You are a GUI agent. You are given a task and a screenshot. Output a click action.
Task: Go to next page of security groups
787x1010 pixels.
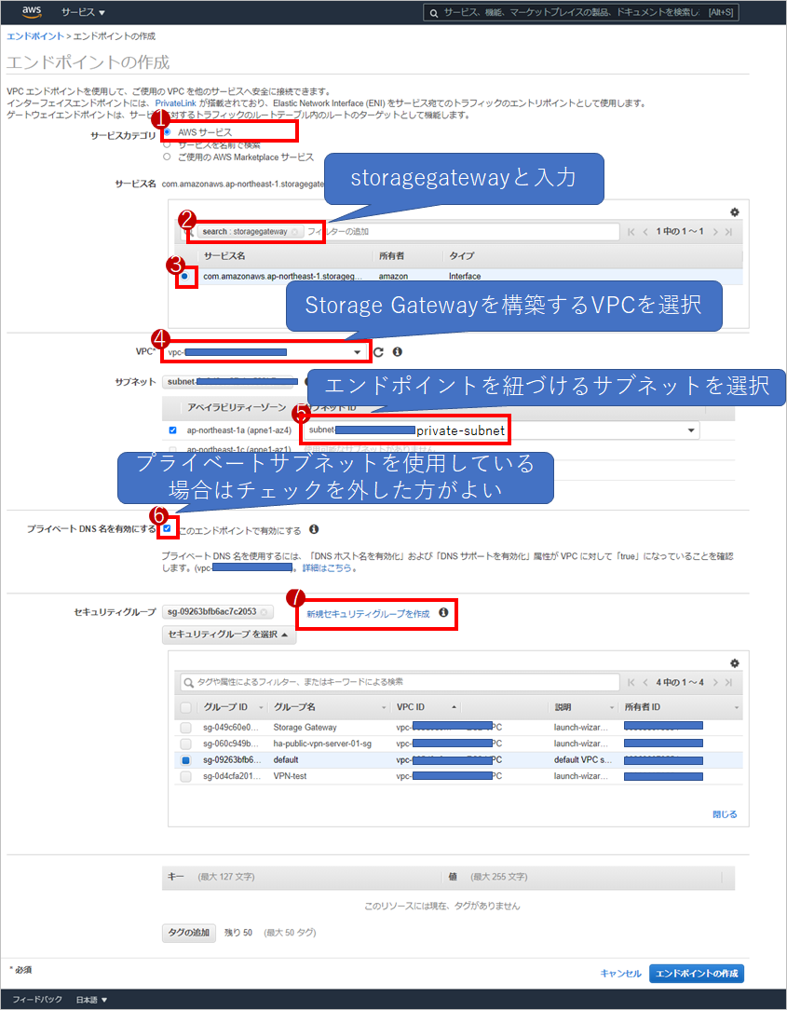tap(715, 682)
